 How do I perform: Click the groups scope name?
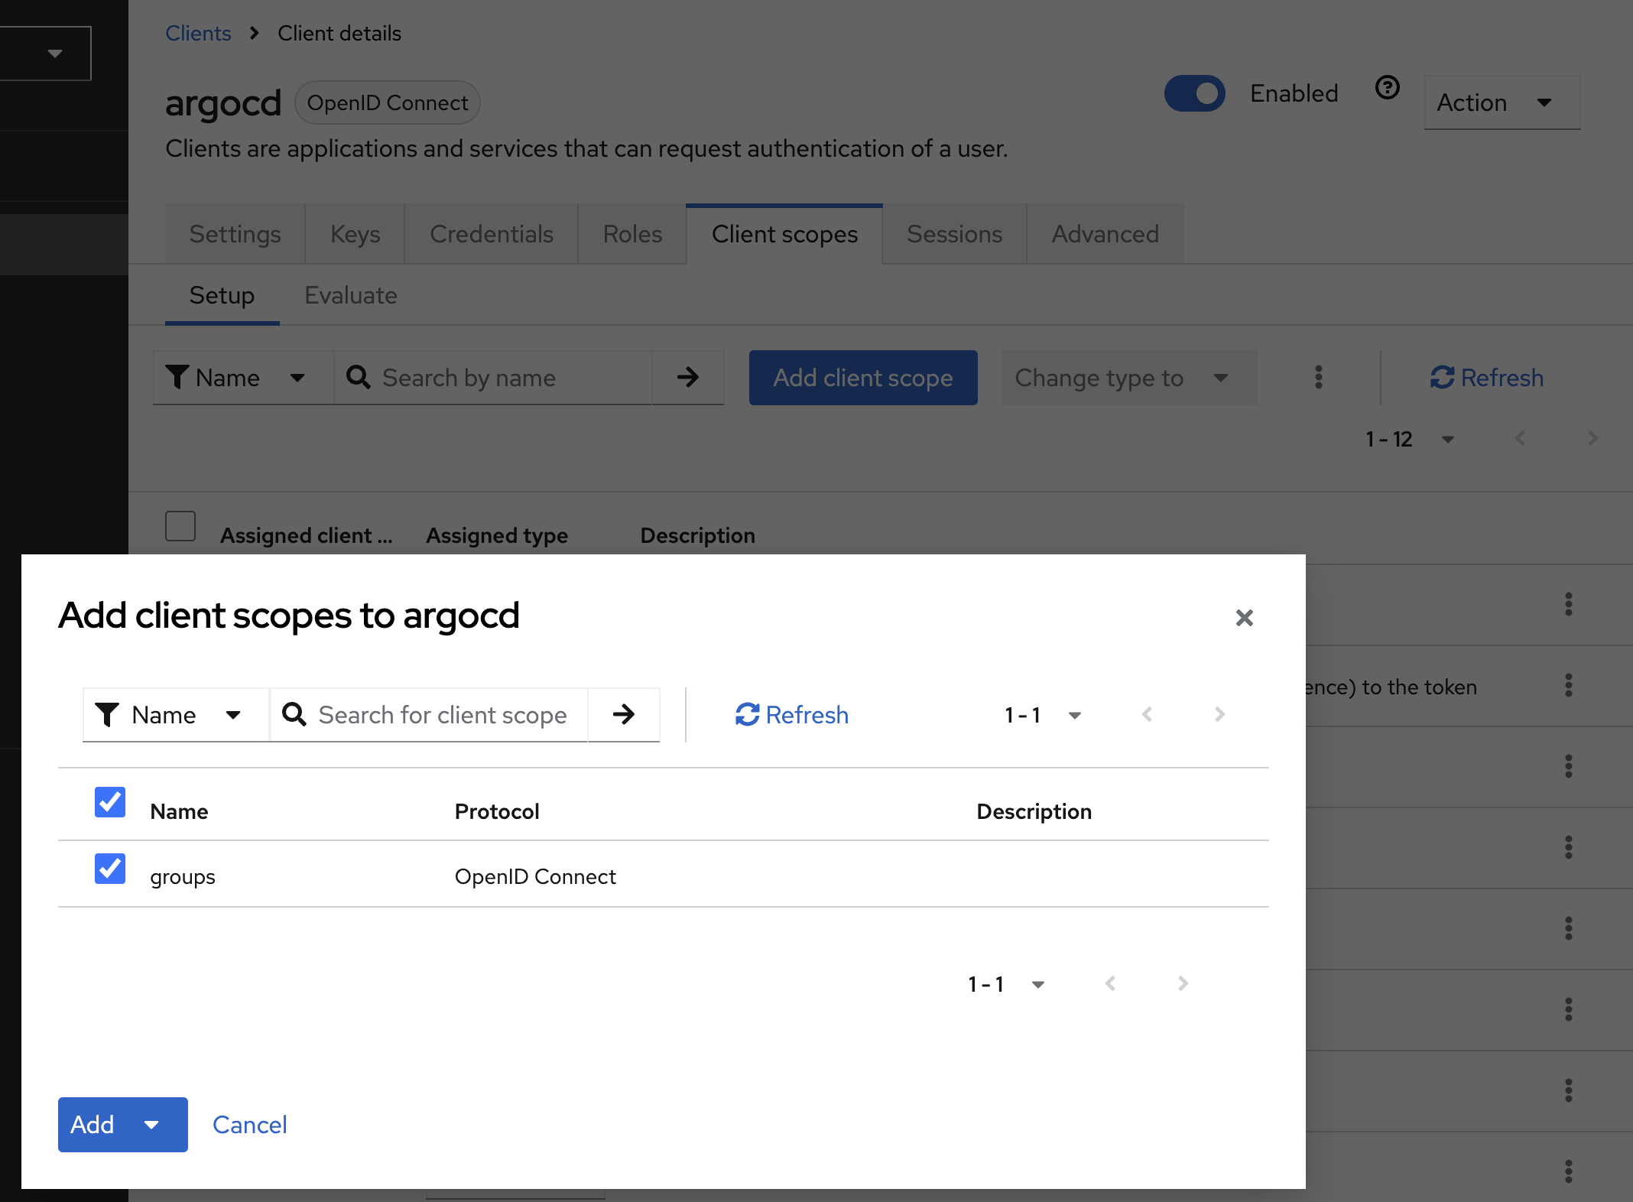(x=183, y=876)
